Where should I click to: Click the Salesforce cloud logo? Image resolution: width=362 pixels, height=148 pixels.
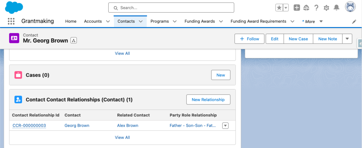tap(14, 7)
